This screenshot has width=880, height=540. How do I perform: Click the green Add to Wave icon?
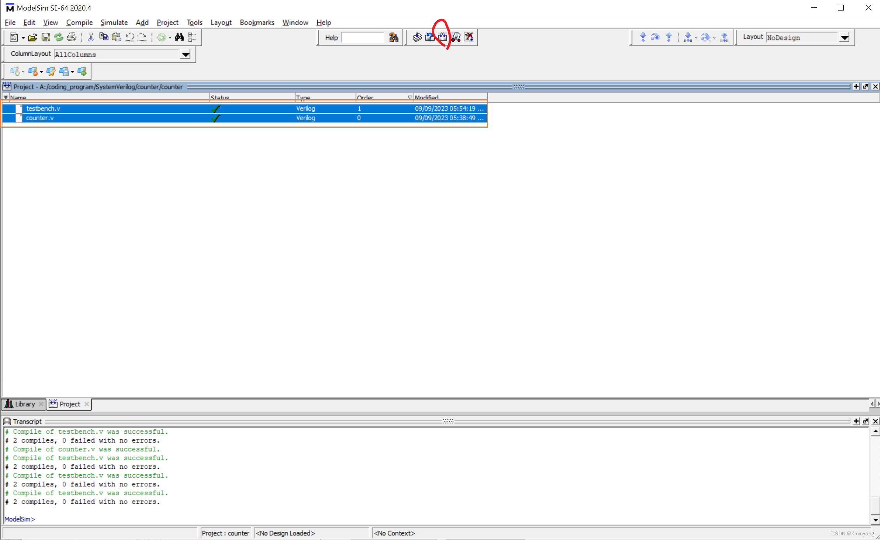(x=161, y=37)
